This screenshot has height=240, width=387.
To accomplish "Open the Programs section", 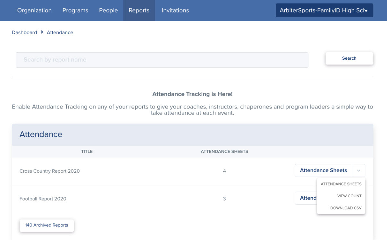I will coord(75,10).
